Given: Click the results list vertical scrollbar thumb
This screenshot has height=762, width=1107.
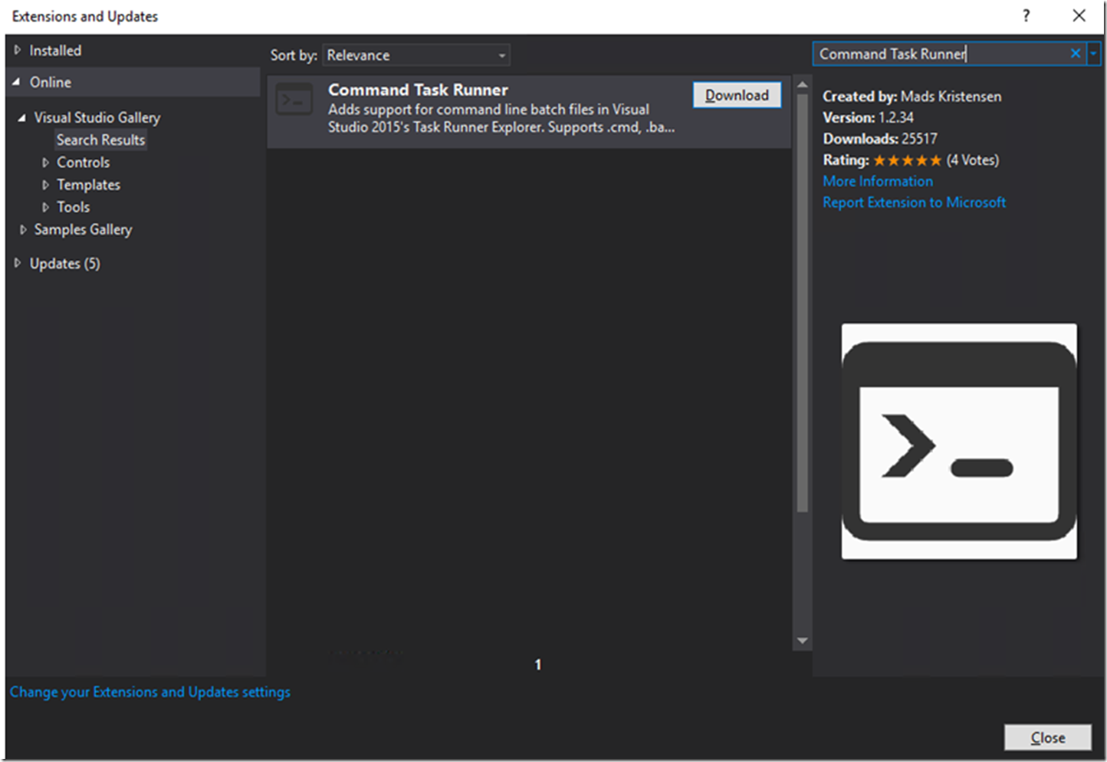Looking at the screenshot, I should [x=802, y=303].
